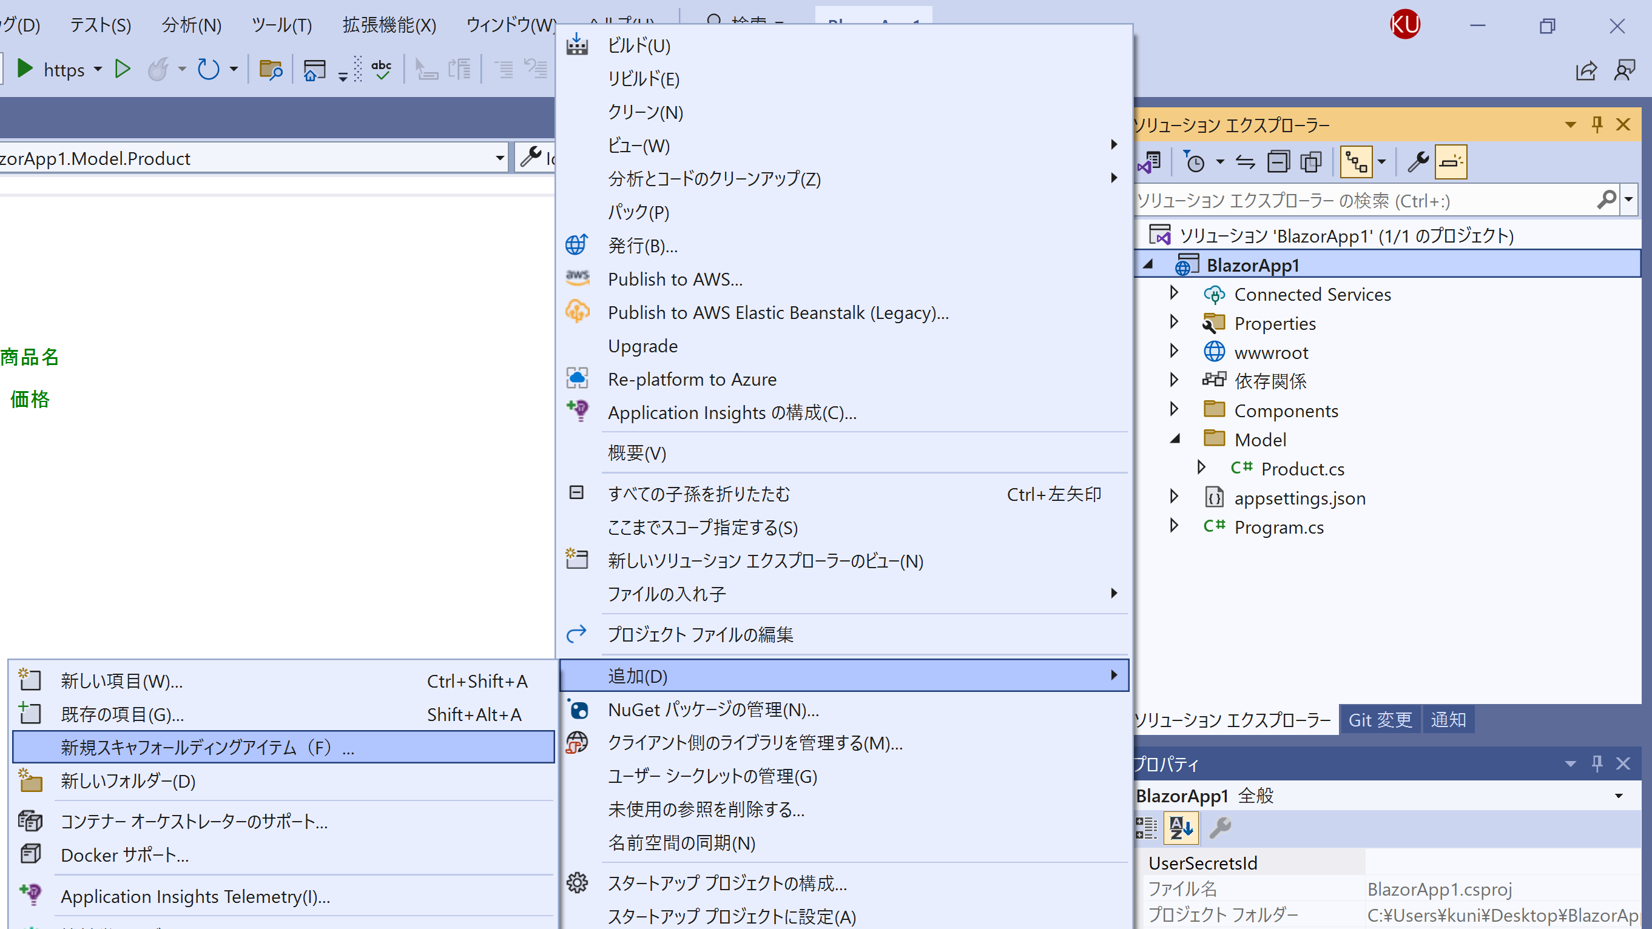Select the ソリューション 'BlazorApp1' root node
Image resolution: width=1652 pixels, height=929 pixels.
pyautogui.click(x=1346, y=235)
